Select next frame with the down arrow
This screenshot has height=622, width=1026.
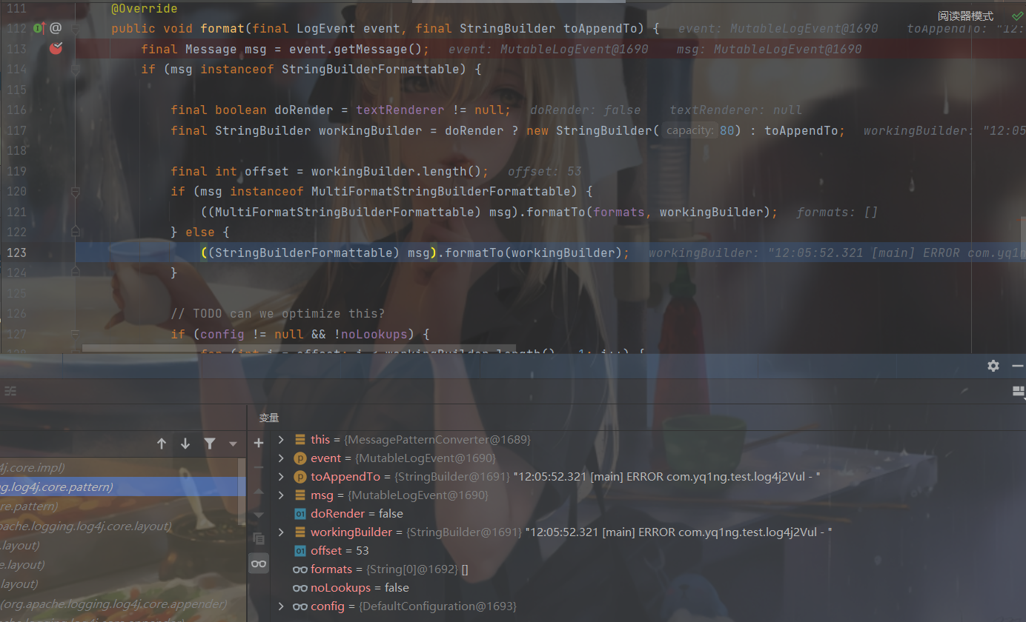pos(185,444)
